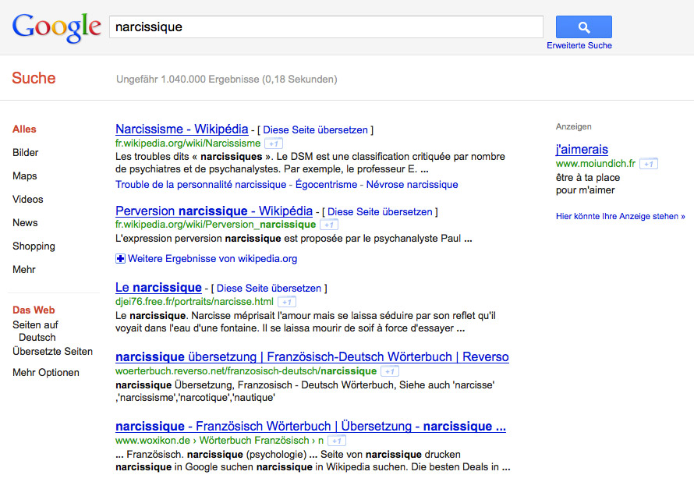Viewport: 694px width, 482px height.
Task: Filter by Übersetzte Seiten
Action: click(x=52, y=352)
